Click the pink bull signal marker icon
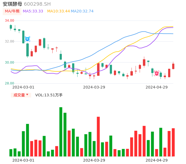Viewport: 186px width, 164px height. coord(157,73)
